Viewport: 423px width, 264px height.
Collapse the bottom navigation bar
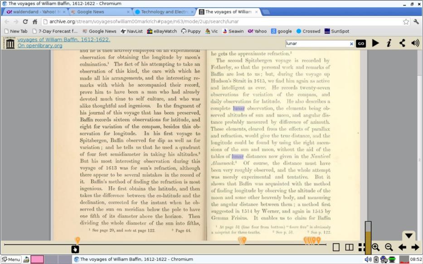pyautogui.click(x=408, y=235)
